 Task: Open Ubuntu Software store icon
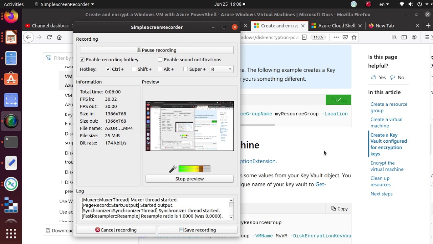click(11, 79)
